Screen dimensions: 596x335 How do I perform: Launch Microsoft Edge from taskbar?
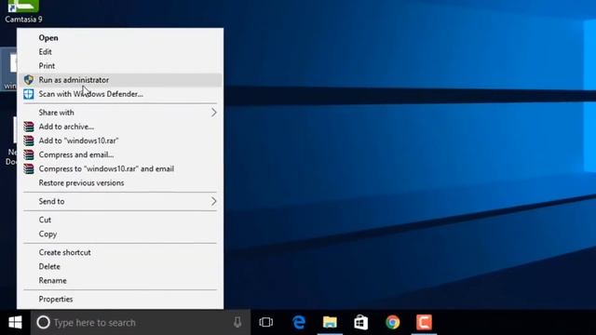coord(299,323)
